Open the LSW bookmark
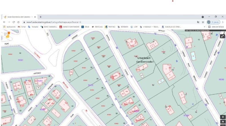 [x=134, y=27]
